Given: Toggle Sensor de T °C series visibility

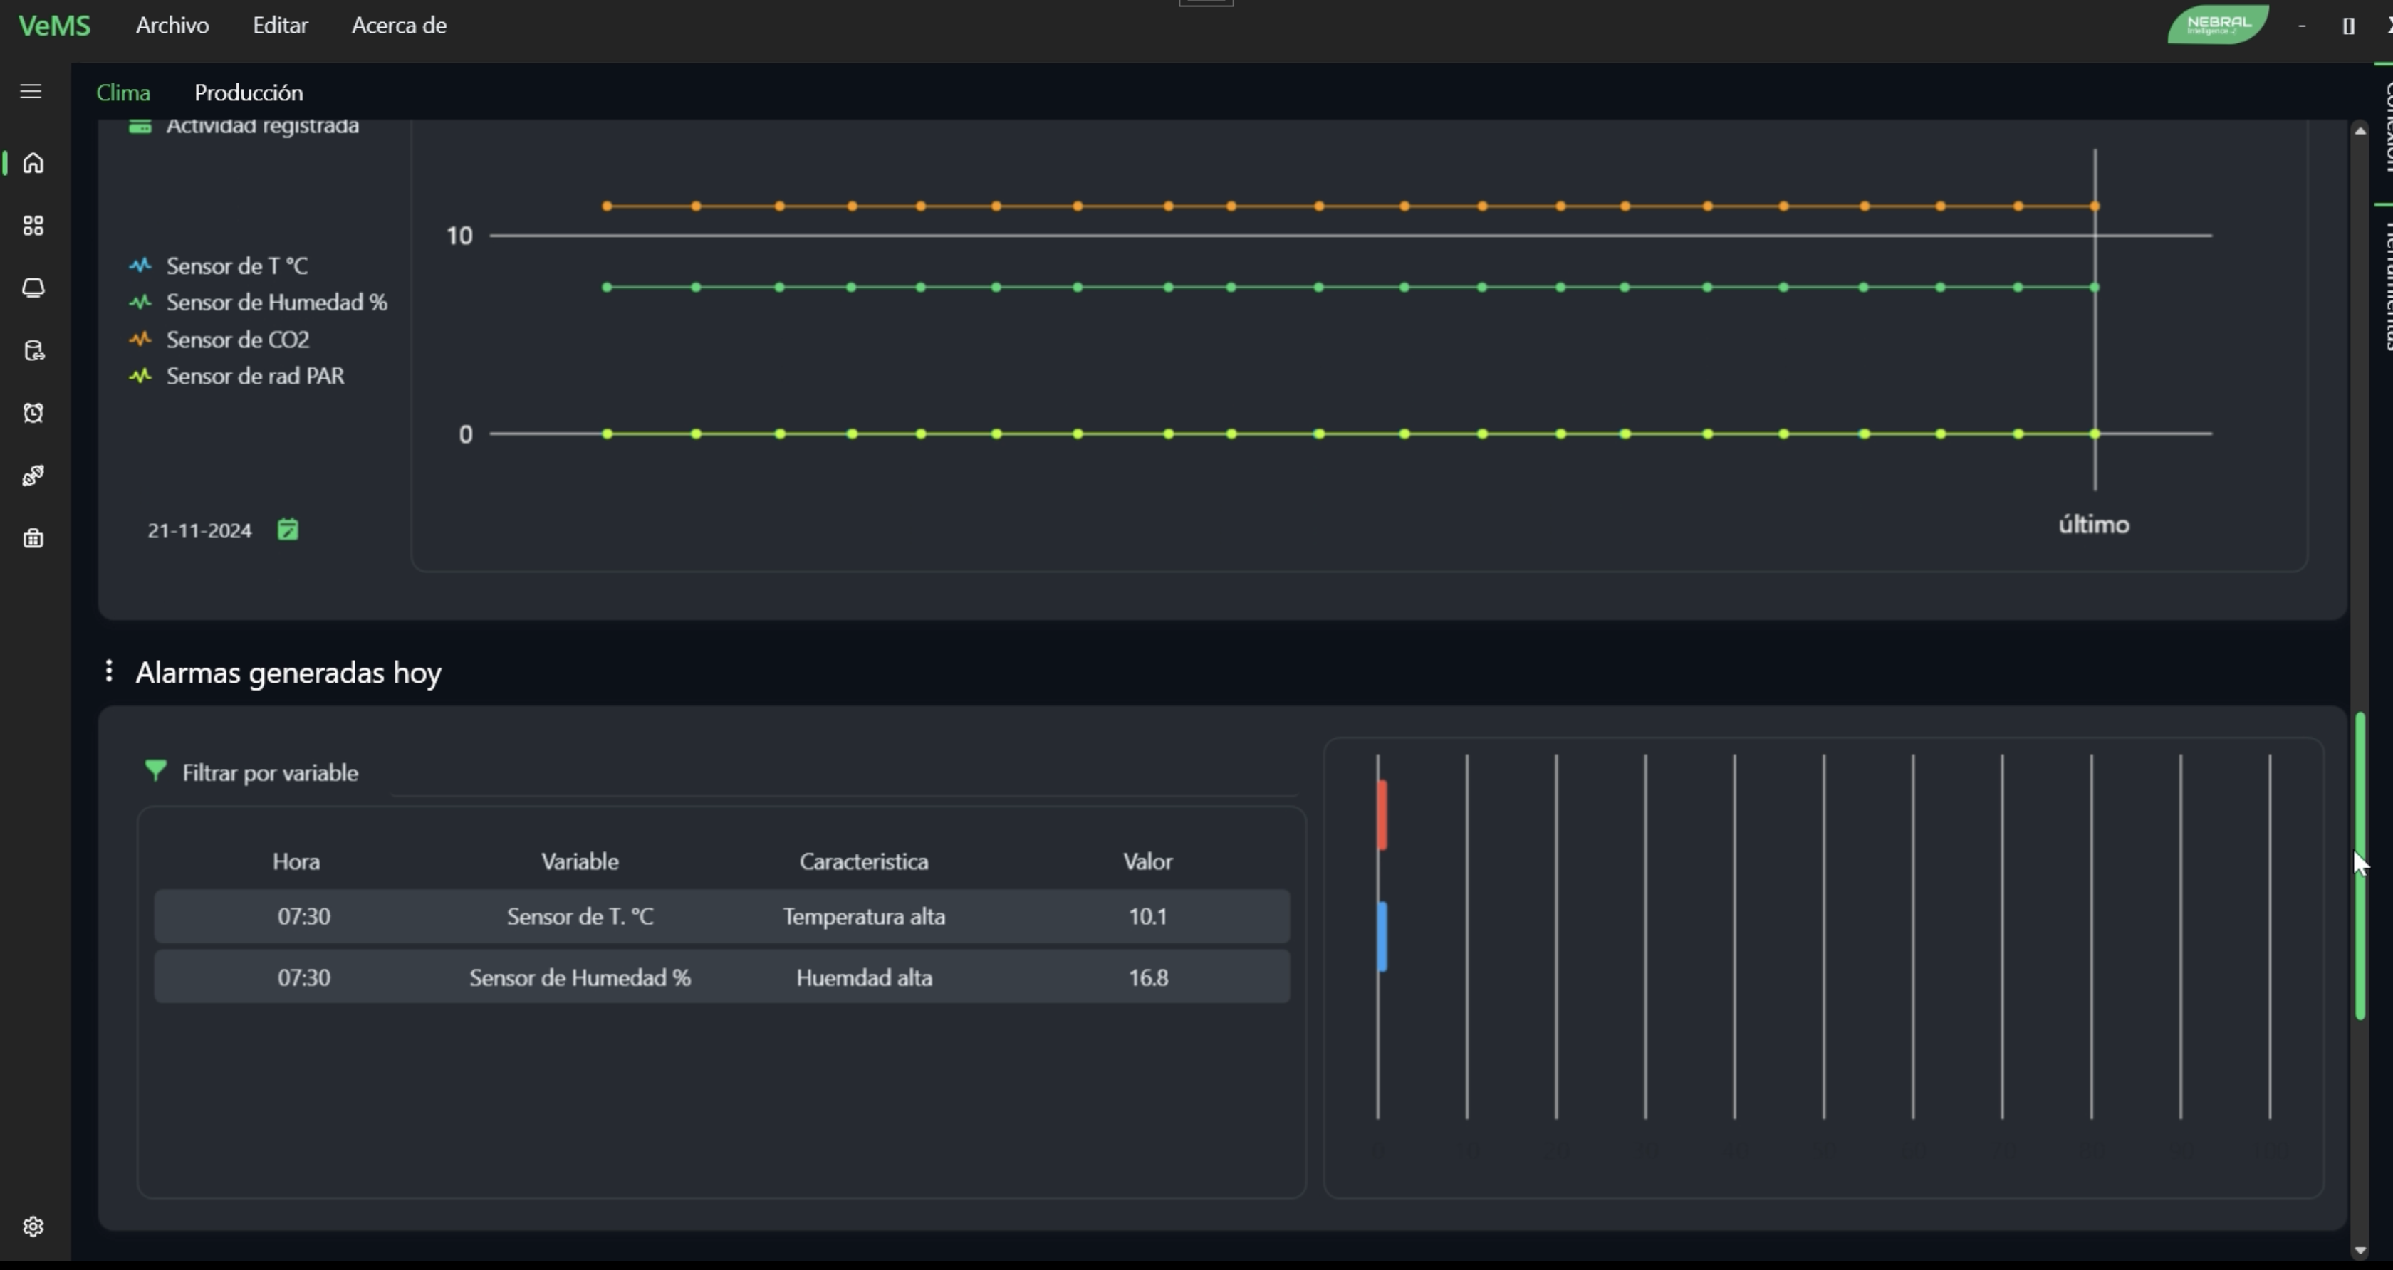Looking at the screenshot, I should click(140, 266).
